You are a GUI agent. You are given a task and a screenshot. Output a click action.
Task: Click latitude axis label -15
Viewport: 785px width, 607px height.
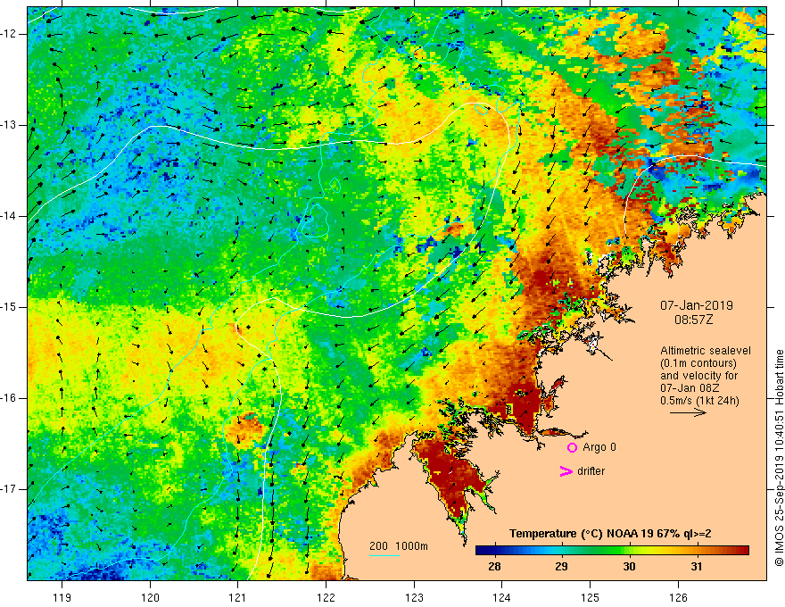pos(10,307)
